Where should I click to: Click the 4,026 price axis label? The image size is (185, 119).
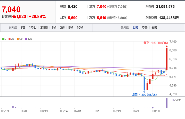point(173,94)
